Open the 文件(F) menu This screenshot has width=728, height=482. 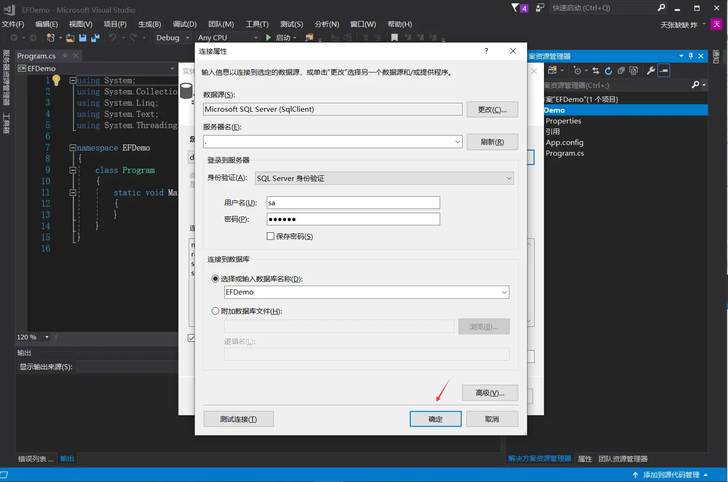point(13,24)
